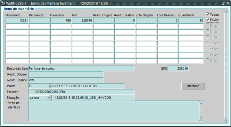The height and width of the screenshot is (127, 231).
Task: Click the Inventário column header
Action: (57, 15)
